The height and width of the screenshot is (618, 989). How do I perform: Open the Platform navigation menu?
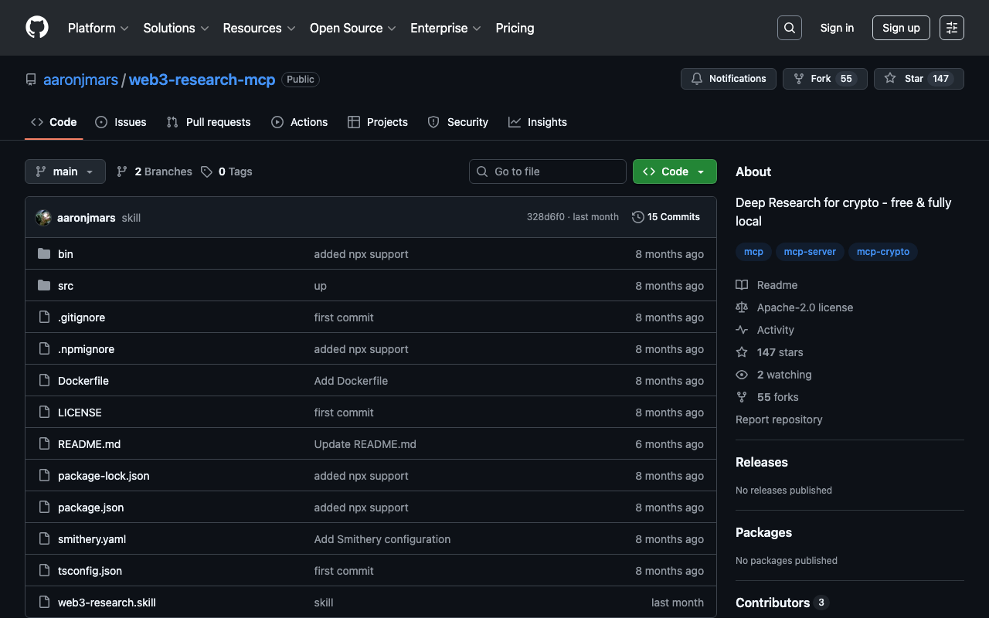click(97, 28)
